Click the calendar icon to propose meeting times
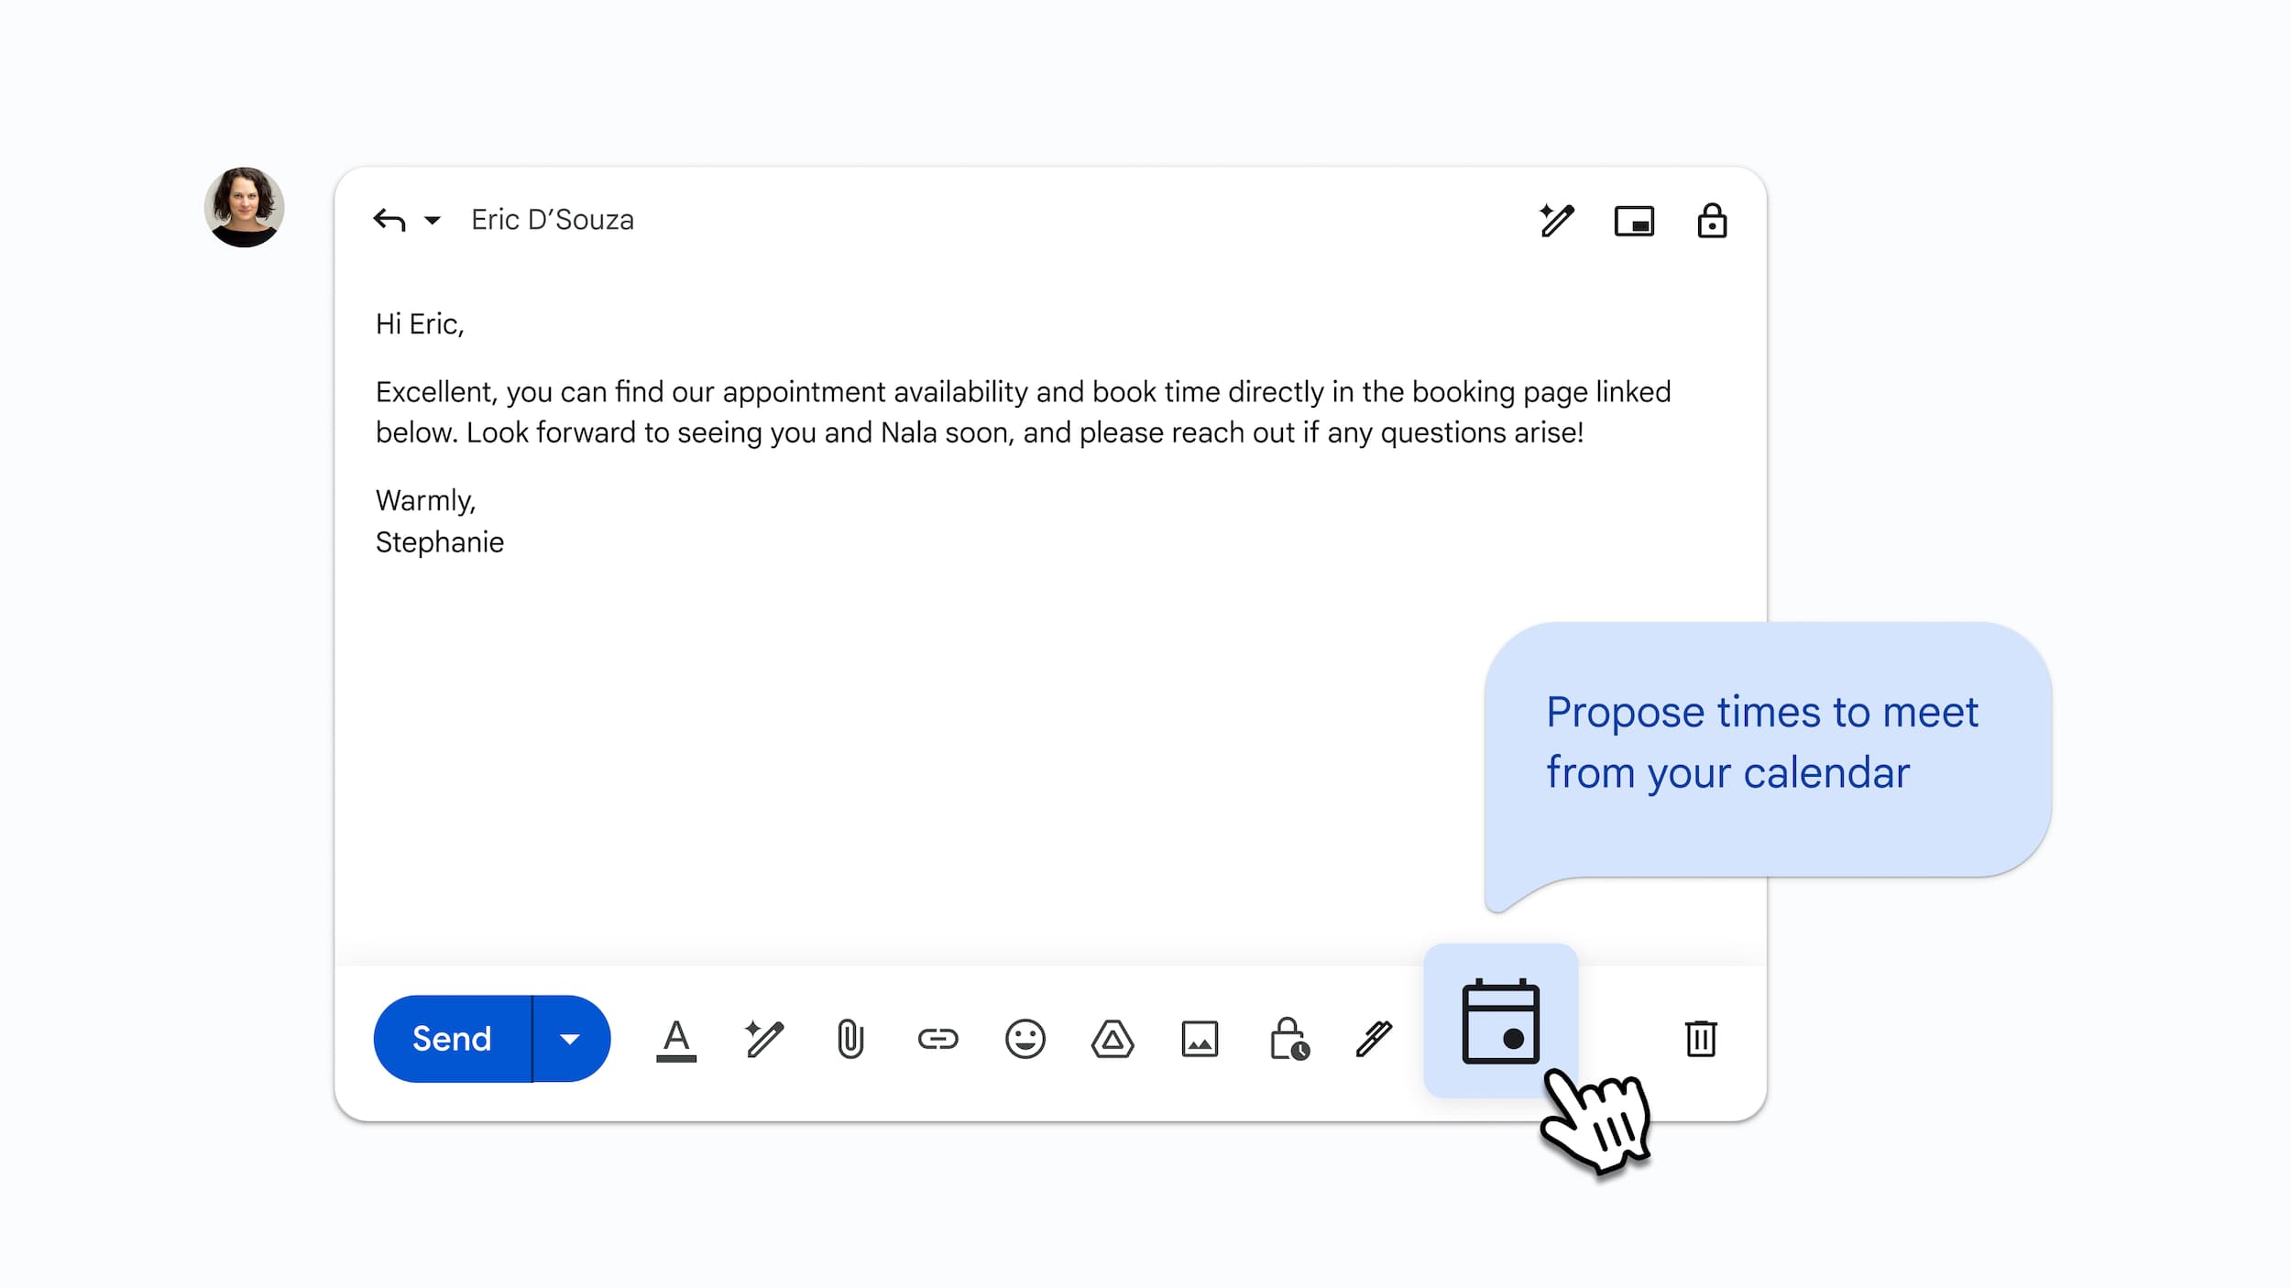Image resolution: width=2291 pixels, height=1288 pixels. [x=1500, y=1021]
